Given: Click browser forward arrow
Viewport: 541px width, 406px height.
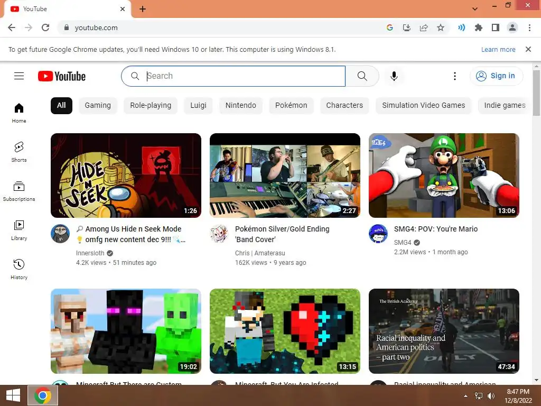Looking at the screenshot, I should [x=29, y=27].
